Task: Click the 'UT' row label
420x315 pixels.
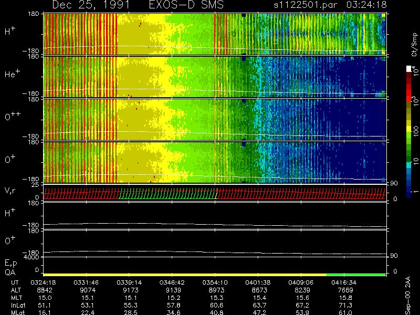Action: pos(15,282)
